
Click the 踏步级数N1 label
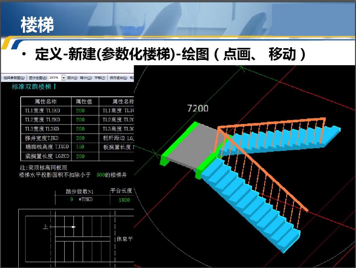(79, 192)
